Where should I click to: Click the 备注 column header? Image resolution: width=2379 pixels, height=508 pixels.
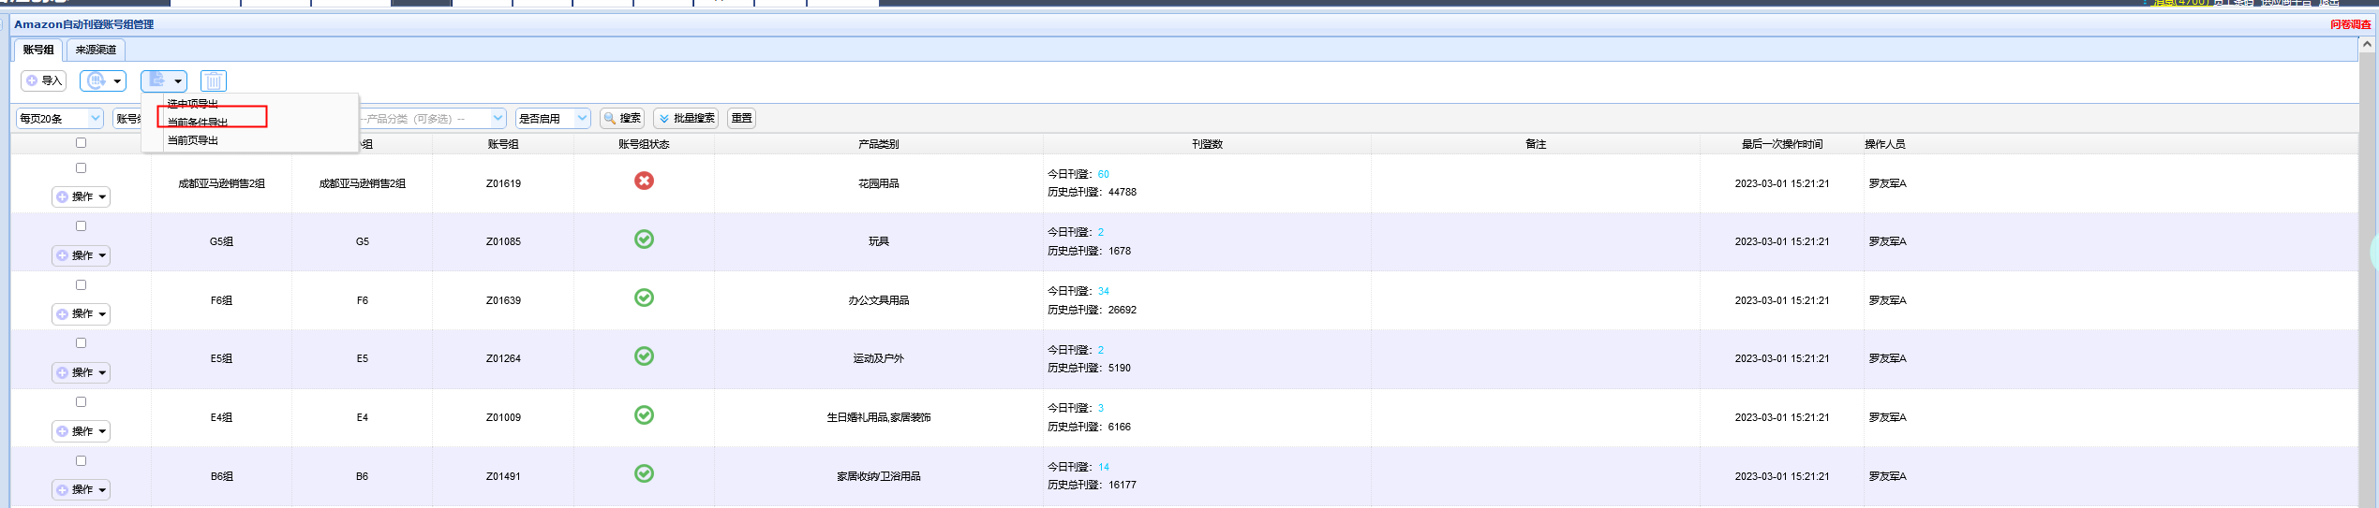1536,144
